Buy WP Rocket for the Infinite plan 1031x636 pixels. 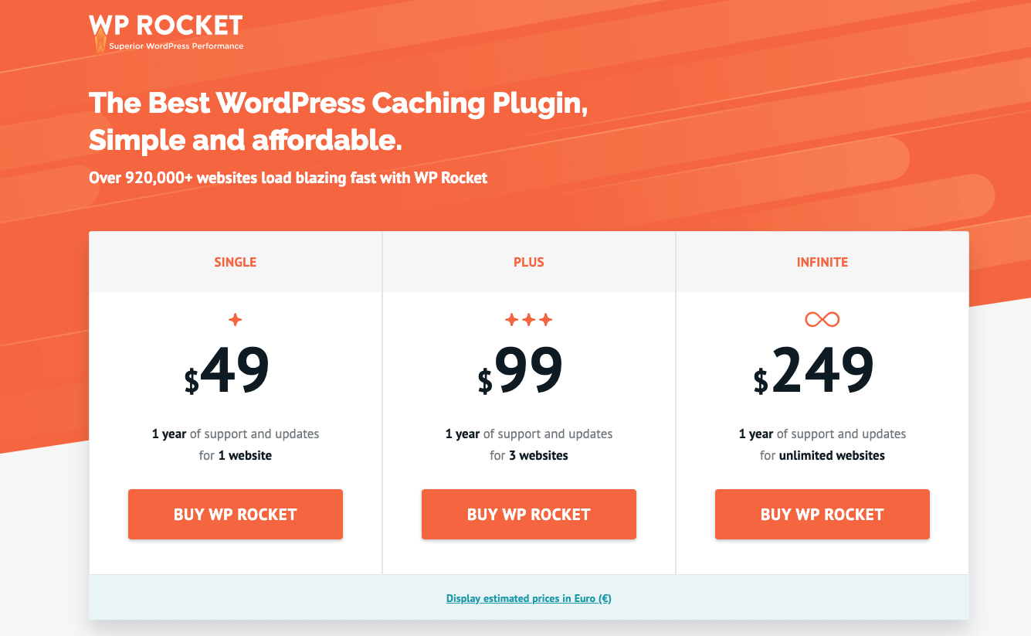(x=822, y=514)
